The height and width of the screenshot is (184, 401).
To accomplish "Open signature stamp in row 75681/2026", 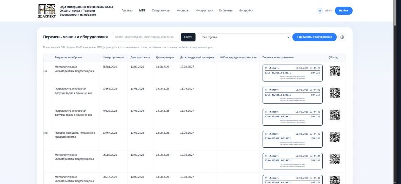I will pos(293,73).
